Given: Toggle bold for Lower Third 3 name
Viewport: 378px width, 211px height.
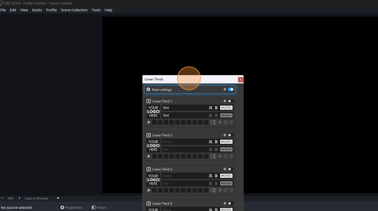Looking at the screenshot, I should (x=216, y=176).
